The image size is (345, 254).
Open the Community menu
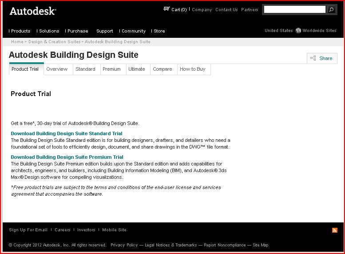[x=134, y=31]
